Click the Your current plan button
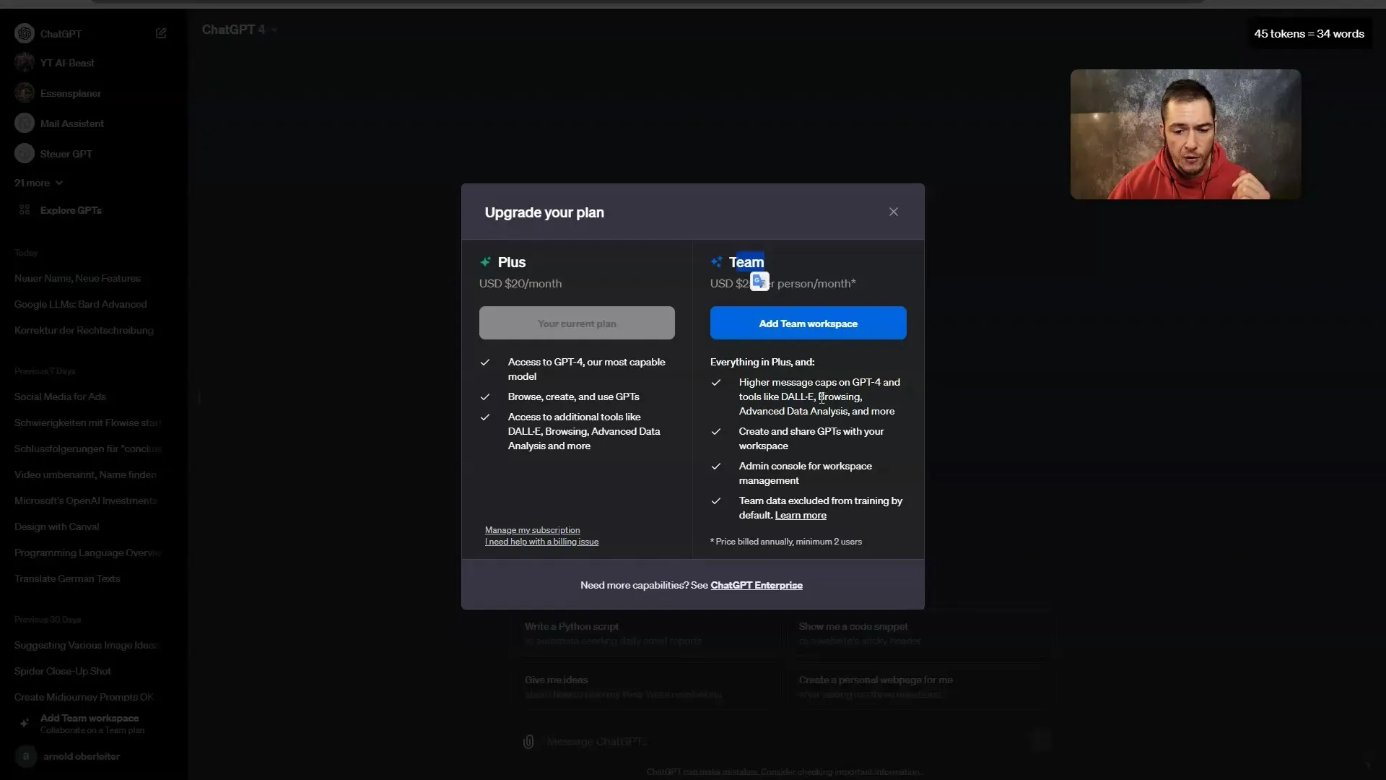The height and width of the screenshot is (780, 1386). [x=577, y=323]
